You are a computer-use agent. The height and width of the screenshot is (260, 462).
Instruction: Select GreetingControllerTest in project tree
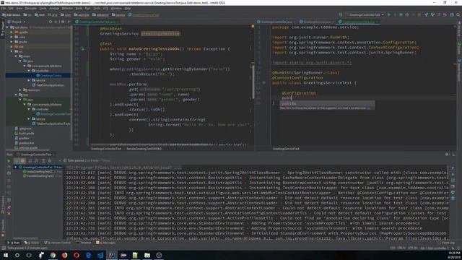(53, 114)
